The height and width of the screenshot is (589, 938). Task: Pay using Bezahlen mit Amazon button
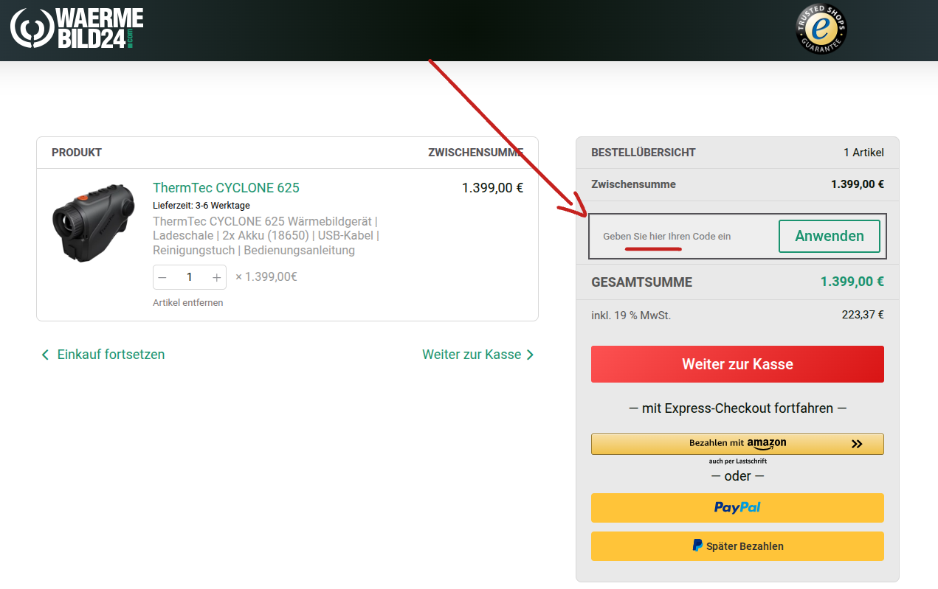(737, 444)
